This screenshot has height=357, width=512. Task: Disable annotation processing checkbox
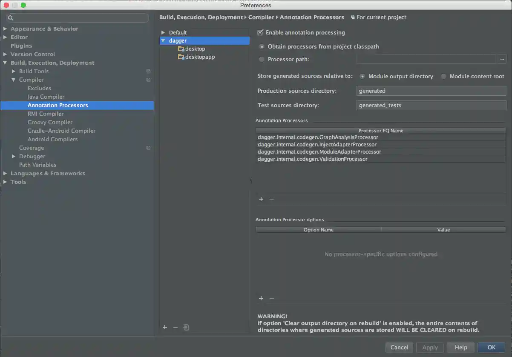(260, 32)
